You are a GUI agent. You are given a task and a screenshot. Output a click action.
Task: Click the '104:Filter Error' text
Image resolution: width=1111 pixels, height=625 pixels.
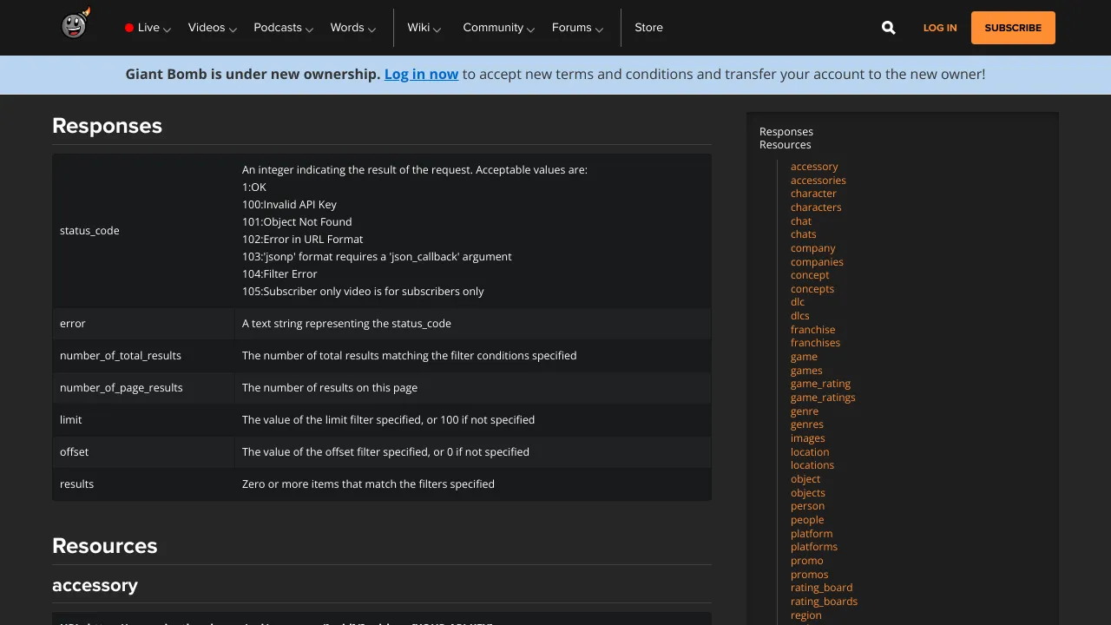(x=279, y=274)
